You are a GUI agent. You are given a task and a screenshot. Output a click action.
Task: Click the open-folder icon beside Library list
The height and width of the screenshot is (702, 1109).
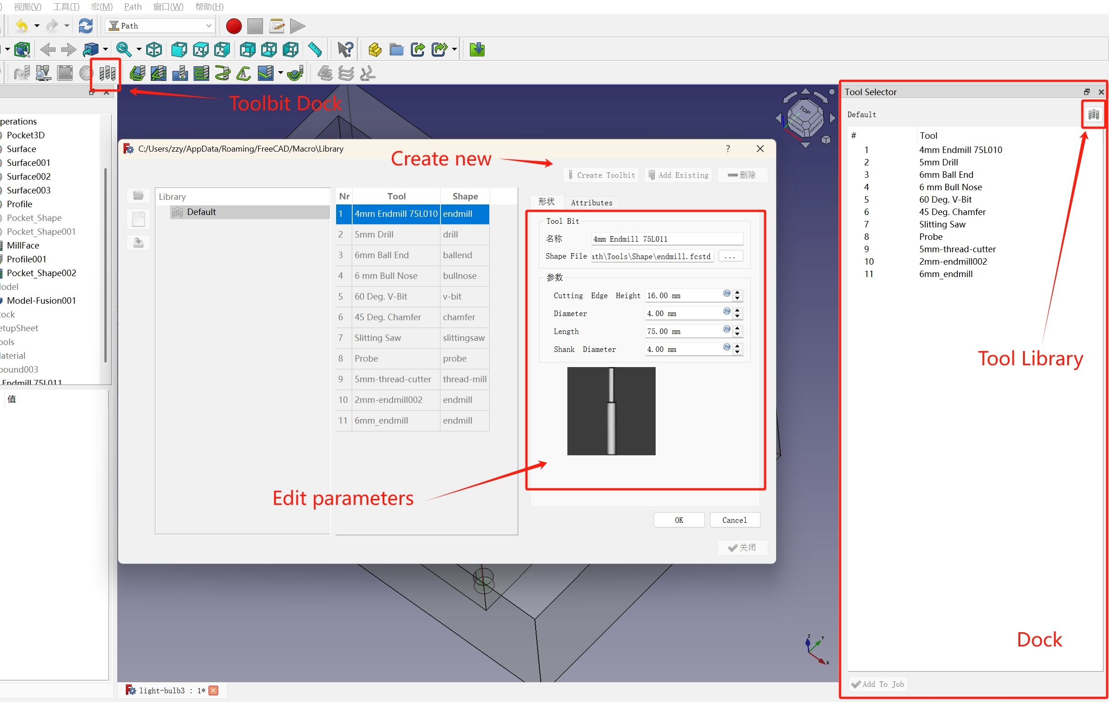click(x=138, y=196)
